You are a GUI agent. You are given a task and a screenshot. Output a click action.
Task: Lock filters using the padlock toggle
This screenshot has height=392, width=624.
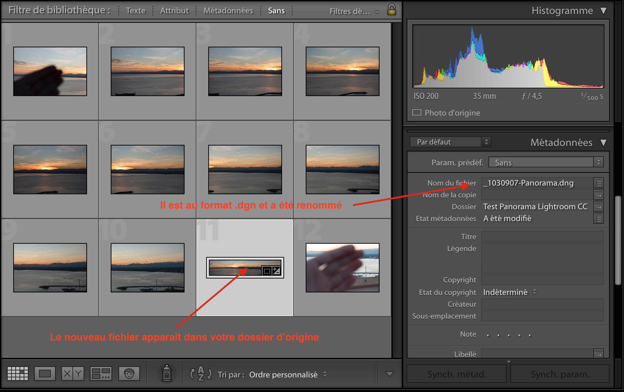pyautogui.click(x=391, y=10)
